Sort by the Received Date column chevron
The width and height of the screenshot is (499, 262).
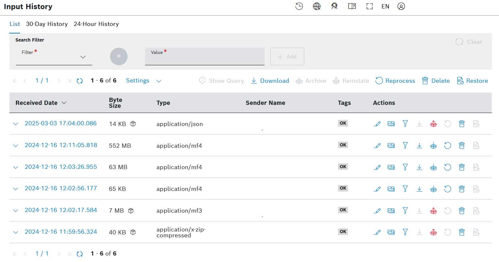tap(64, 103)
